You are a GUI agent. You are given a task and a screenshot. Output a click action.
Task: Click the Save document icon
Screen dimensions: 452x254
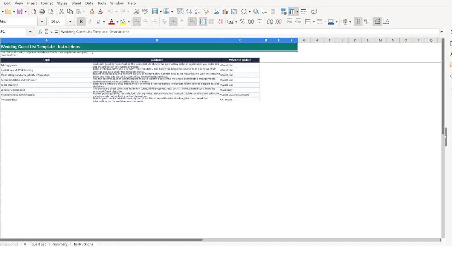(x=20, y=12)
